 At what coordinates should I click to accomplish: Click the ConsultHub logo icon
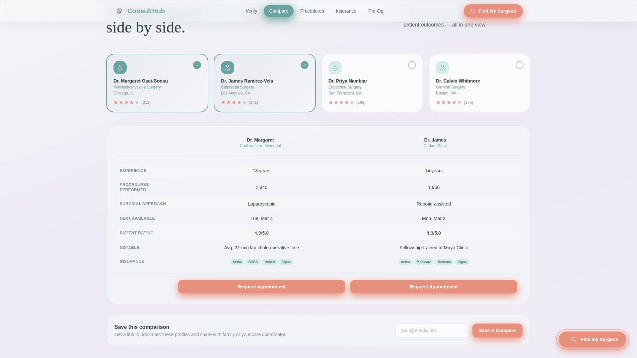[119, 11]
